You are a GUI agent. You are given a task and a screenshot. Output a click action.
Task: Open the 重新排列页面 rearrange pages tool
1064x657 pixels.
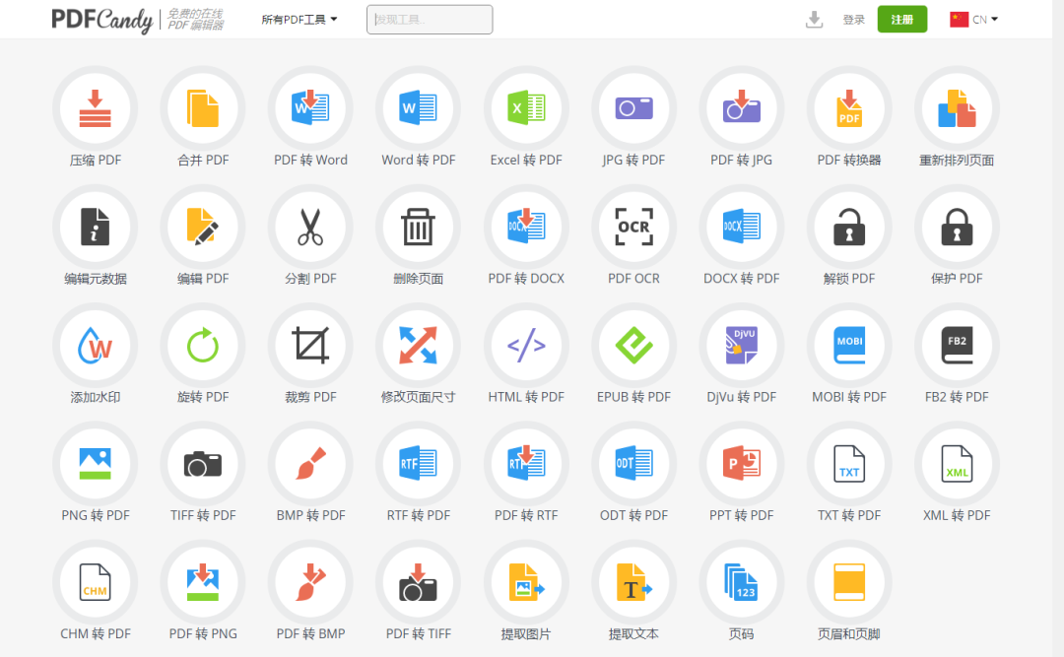tap(957, 108)
